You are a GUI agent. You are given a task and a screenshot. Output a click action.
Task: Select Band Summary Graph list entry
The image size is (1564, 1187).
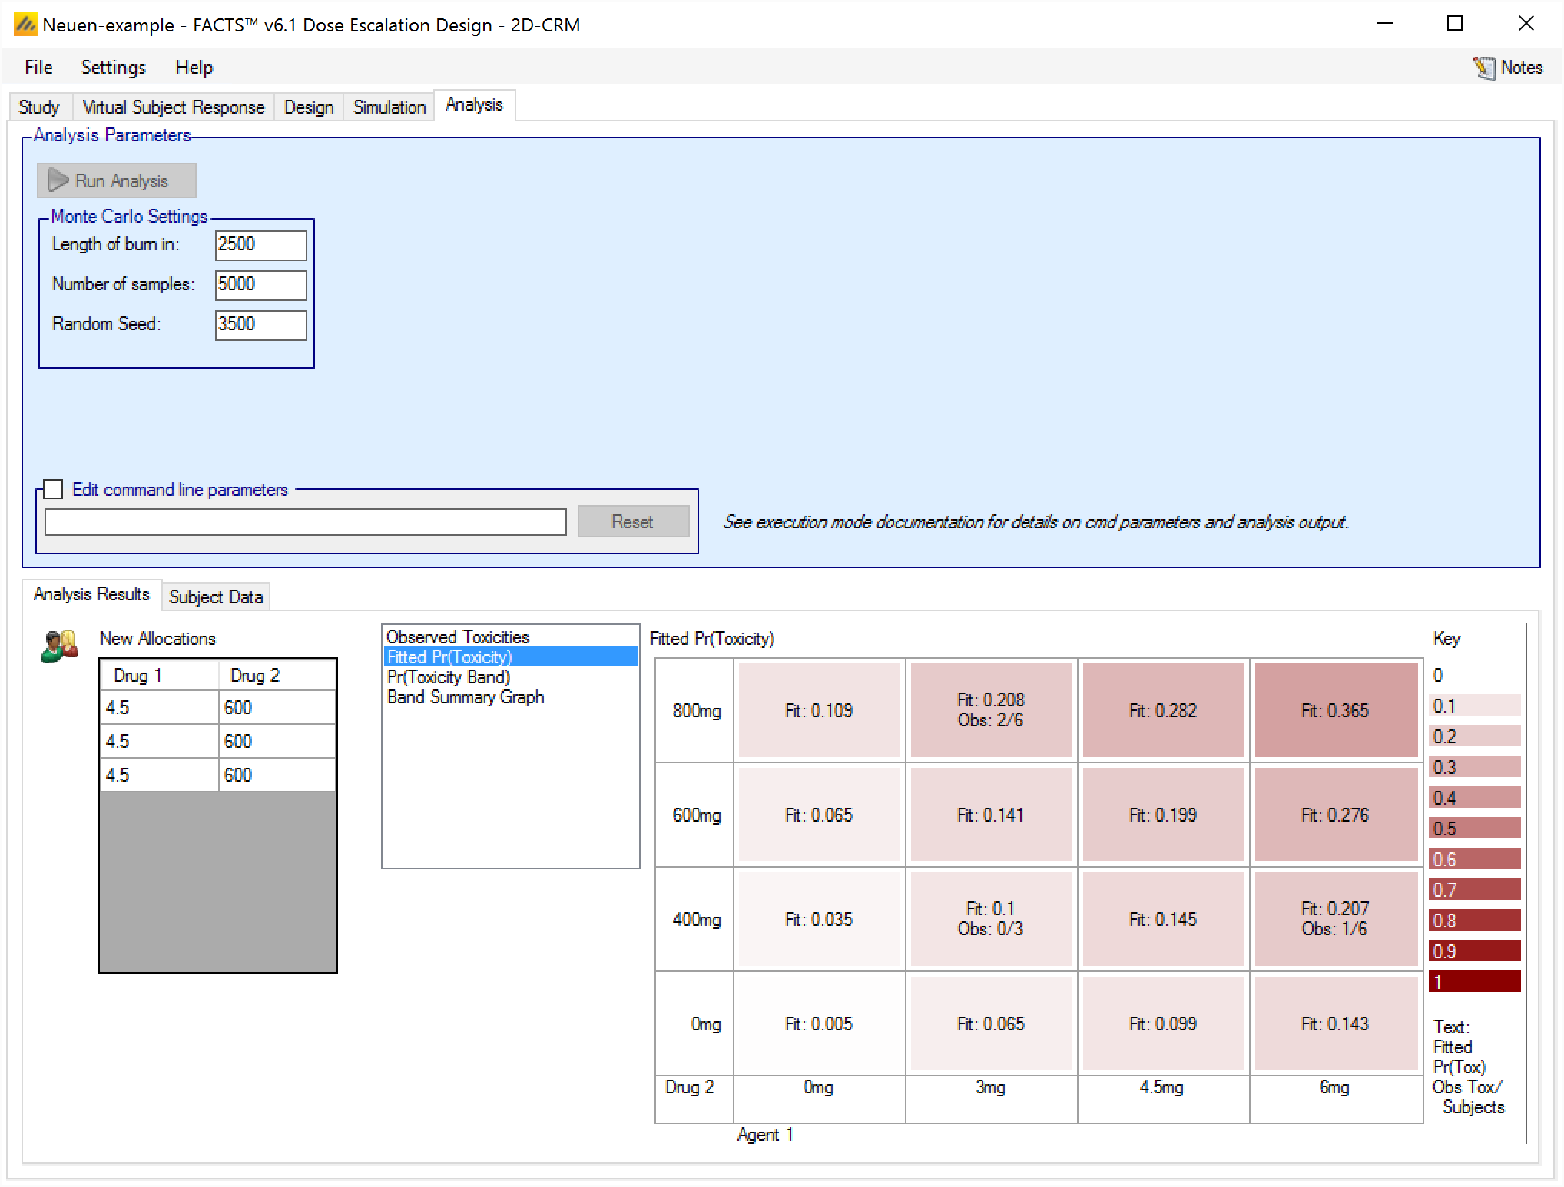(465, 697)
